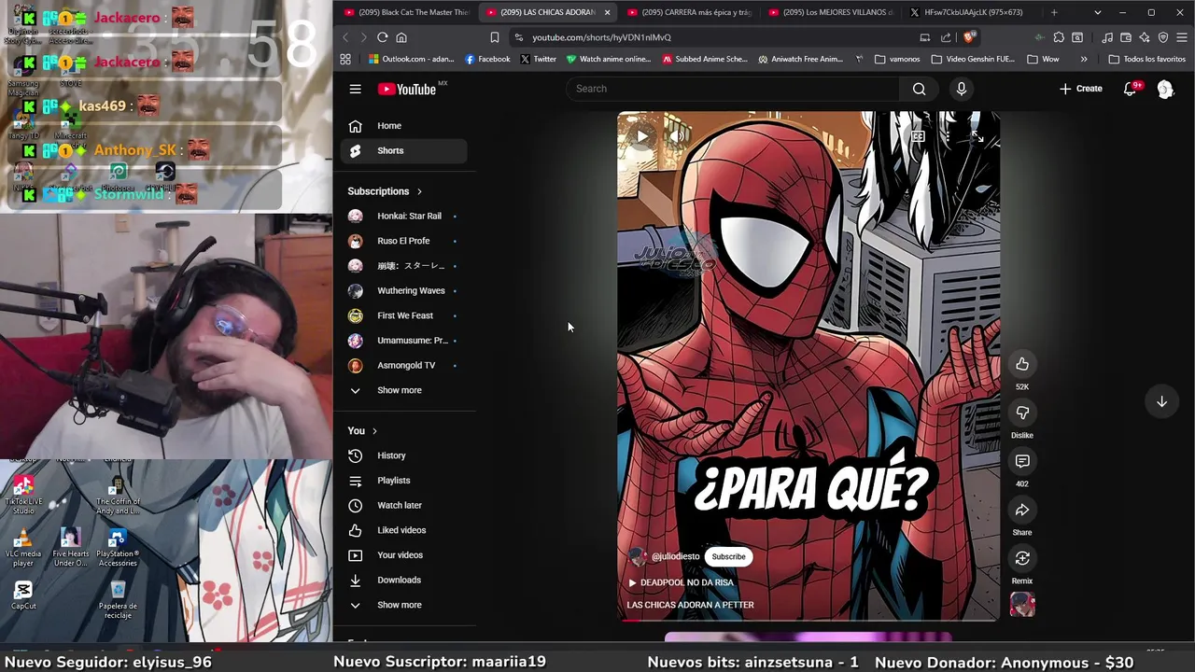
Task: Enter fullscreen on the Short
Action: coord(977,137)
